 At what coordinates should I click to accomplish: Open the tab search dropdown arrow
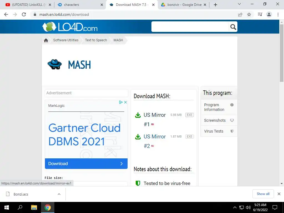click(239, 4)
